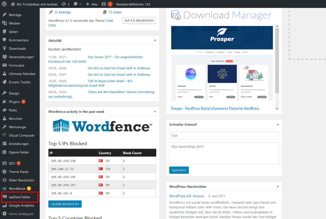Click the Google Analytics chart icon
326x219 pixels.
point(4,205)
